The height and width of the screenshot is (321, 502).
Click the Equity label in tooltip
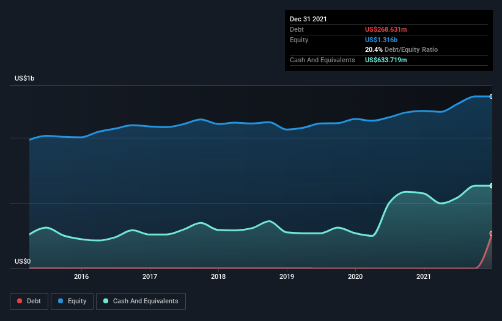click(299, 40)
